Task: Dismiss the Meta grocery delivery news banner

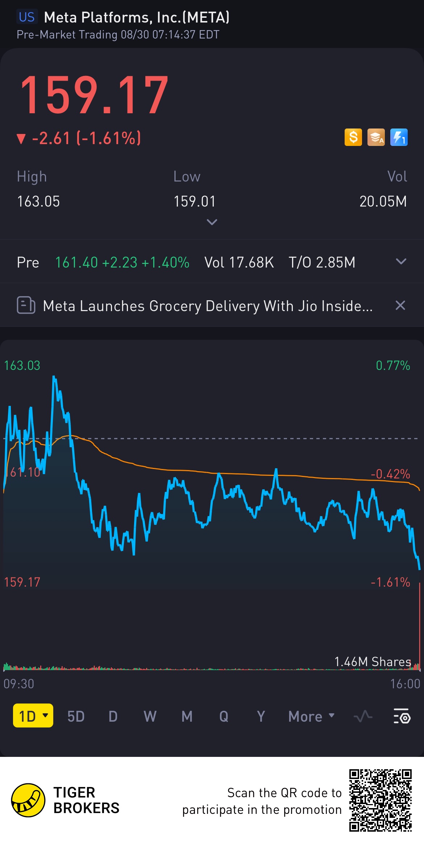Action: 400,305
